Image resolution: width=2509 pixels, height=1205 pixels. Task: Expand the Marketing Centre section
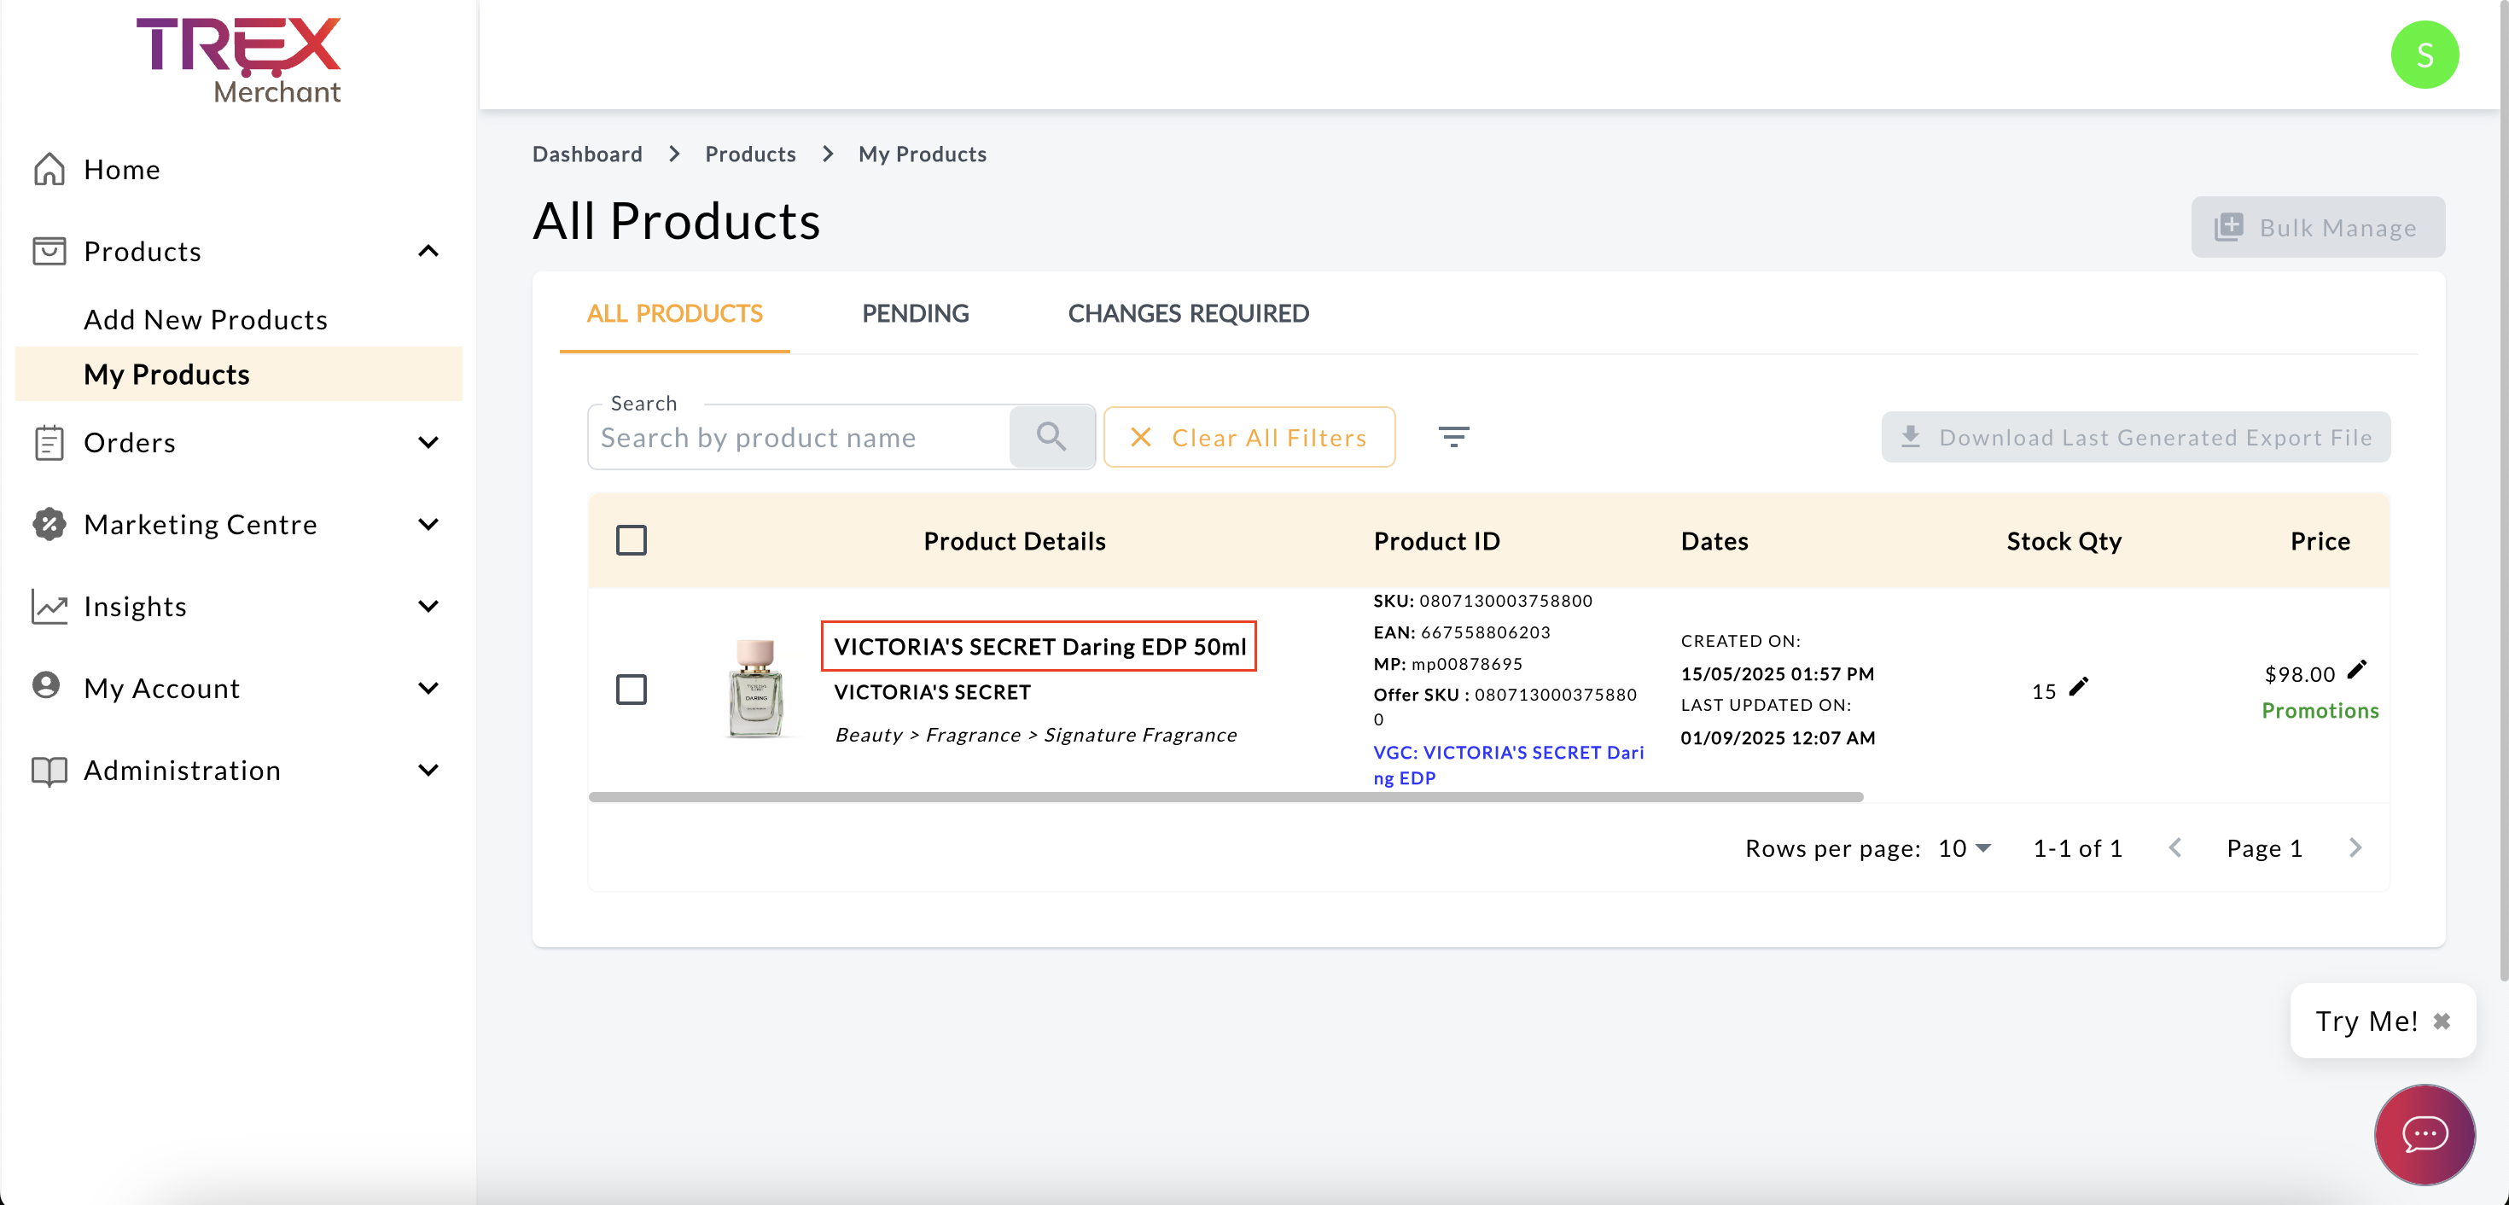coord(428,524)
